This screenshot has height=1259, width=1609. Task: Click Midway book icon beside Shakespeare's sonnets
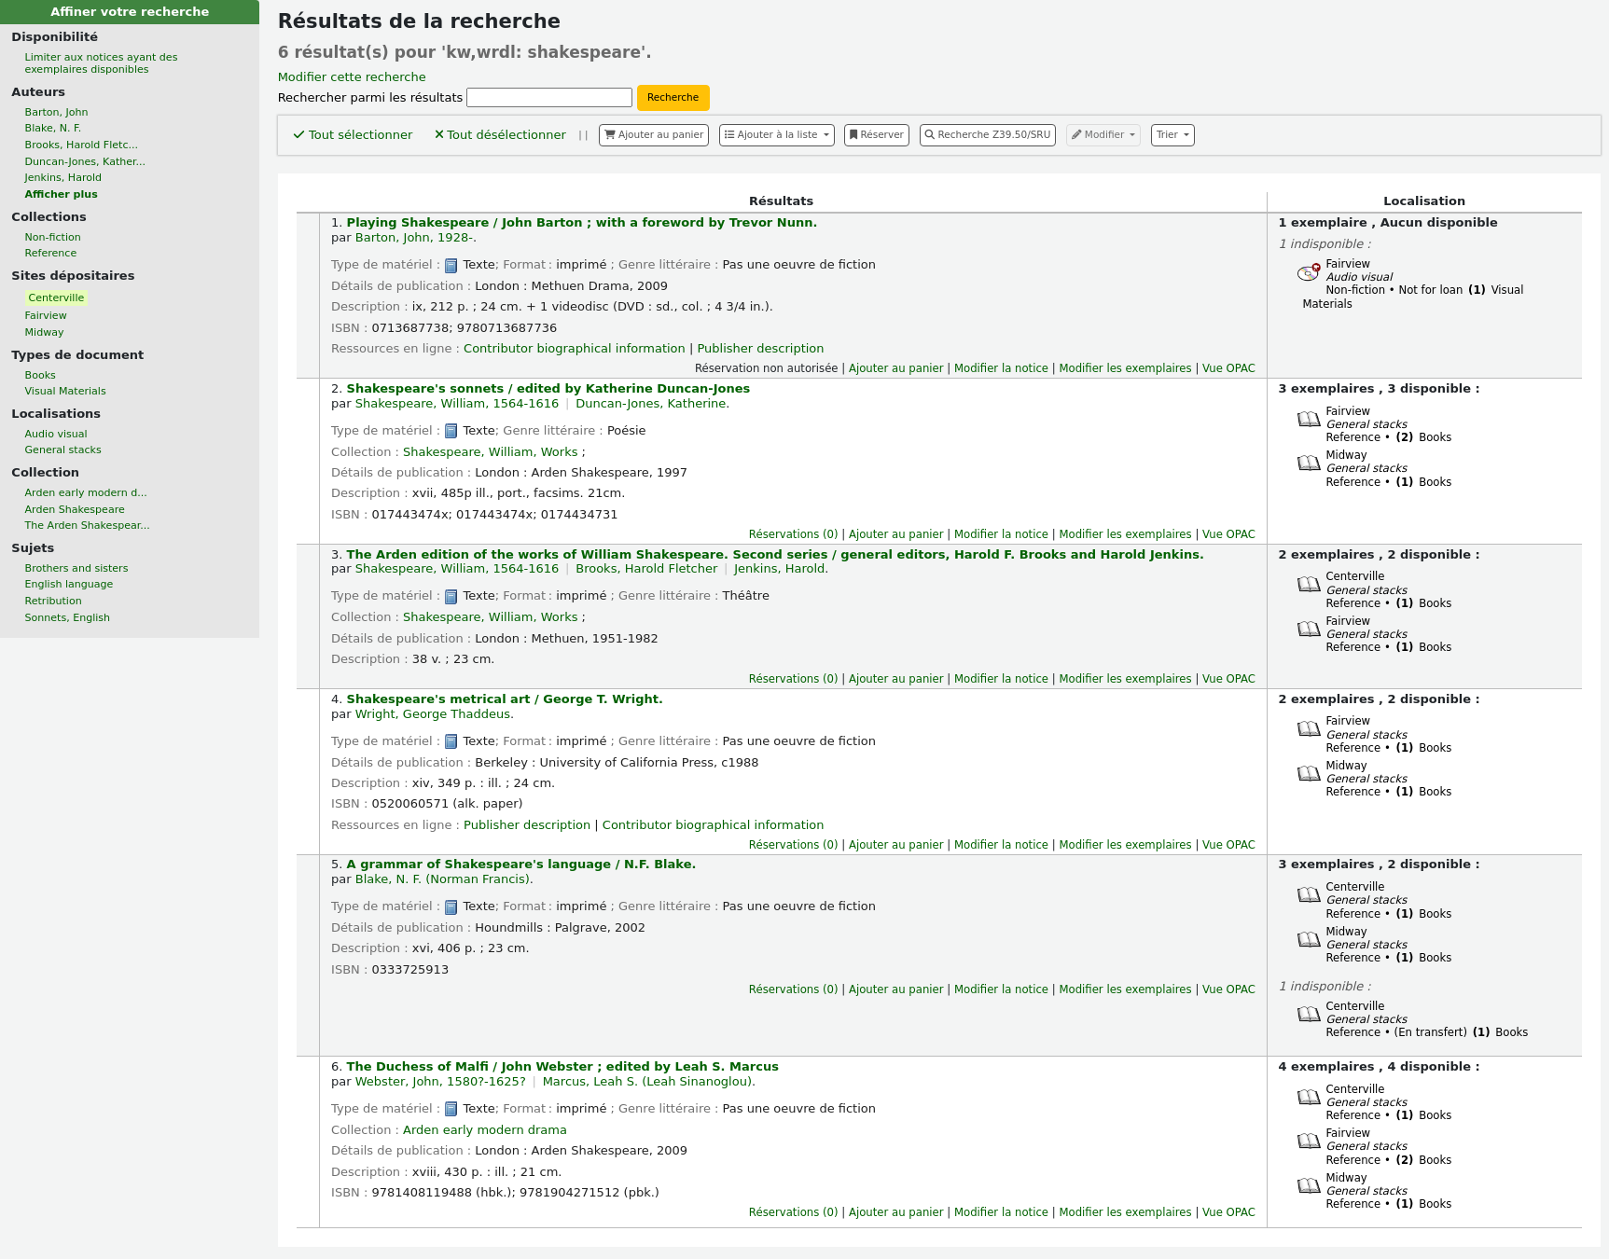click(1309, 463)
